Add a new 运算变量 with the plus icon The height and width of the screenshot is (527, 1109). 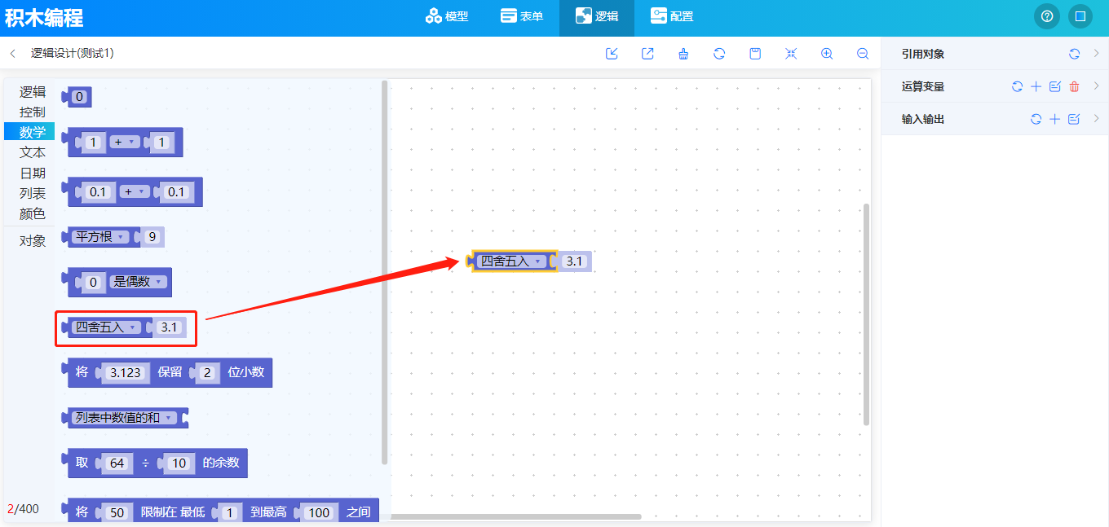point(1036,86)
